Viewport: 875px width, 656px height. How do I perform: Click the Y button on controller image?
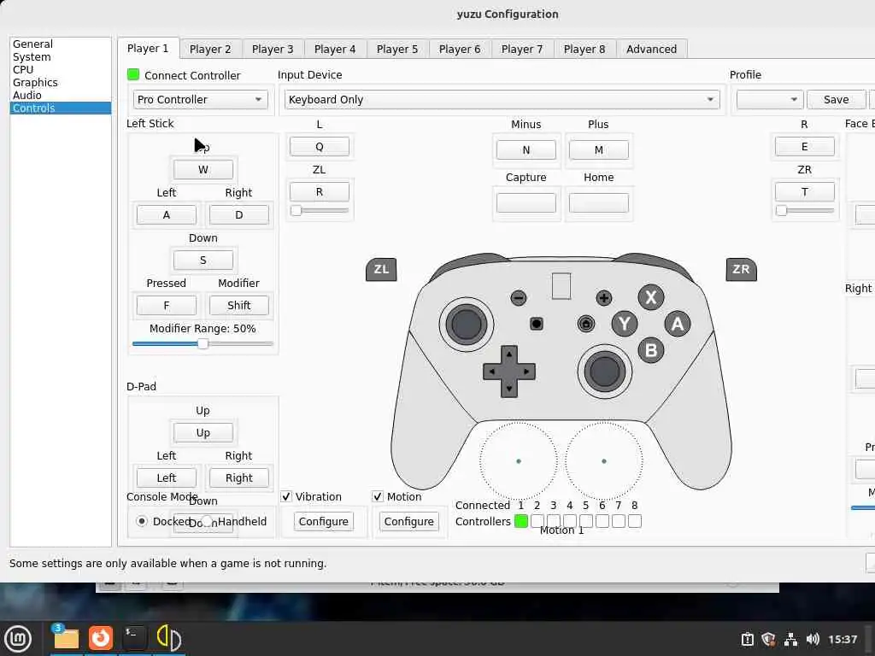coord(625,324)
